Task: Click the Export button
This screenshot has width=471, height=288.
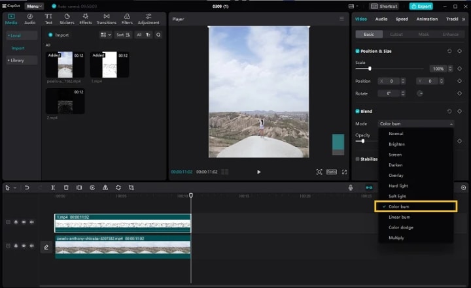Action: pos(421,6)
